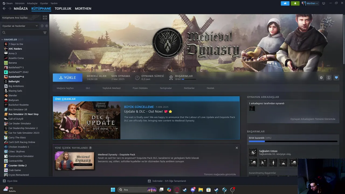Click the friend avatar in Oynayan Arkadaşlar
345x194 pixels.
tap(252, 109)
